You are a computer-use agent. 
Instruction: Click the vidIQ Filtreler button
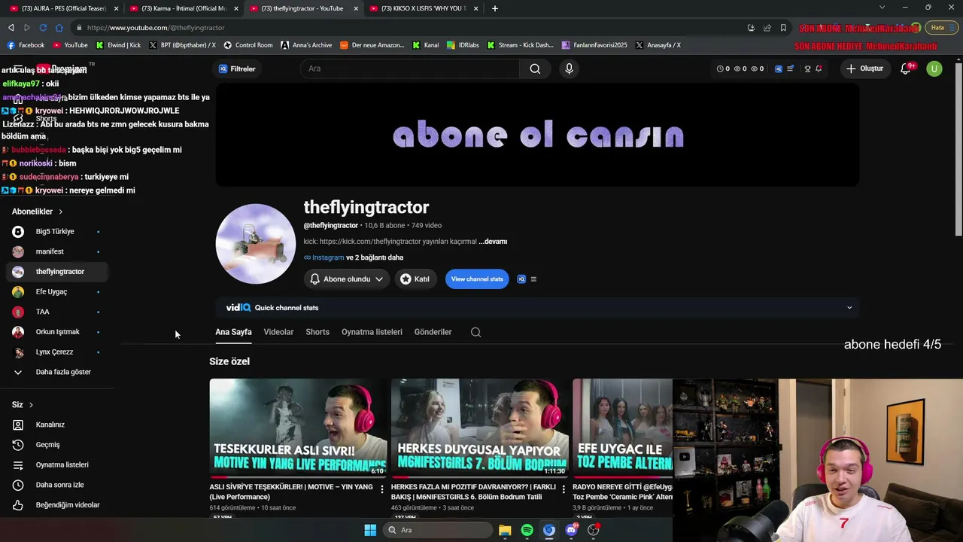point(237,69)
